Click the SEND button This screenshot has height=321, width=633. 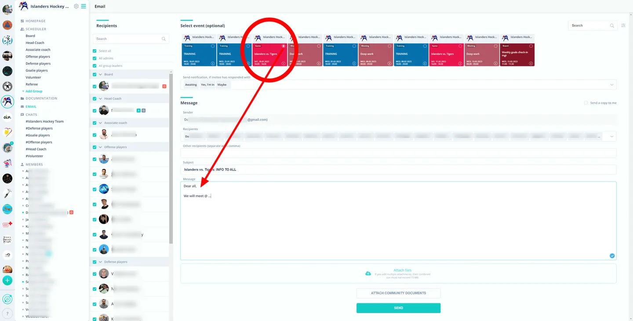pos(398,308)
